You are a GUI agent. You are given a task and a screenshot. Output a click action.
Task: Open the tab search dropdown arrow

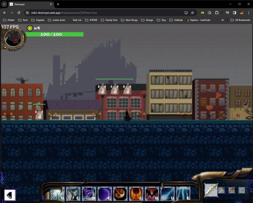4,4
